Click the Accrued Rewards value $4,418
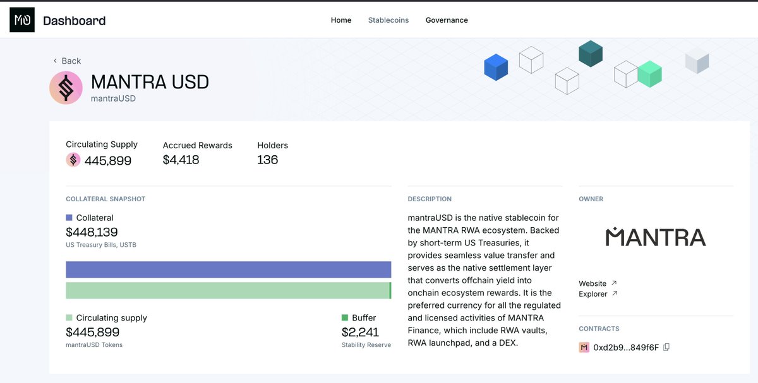This screenshot has width=758, height=383. click(x=181, y=160)
